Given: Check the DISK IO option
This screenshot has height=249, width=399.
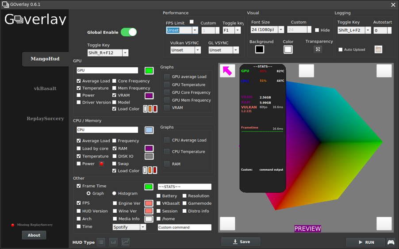Looking at the screenshot, I should pos(115,156).
